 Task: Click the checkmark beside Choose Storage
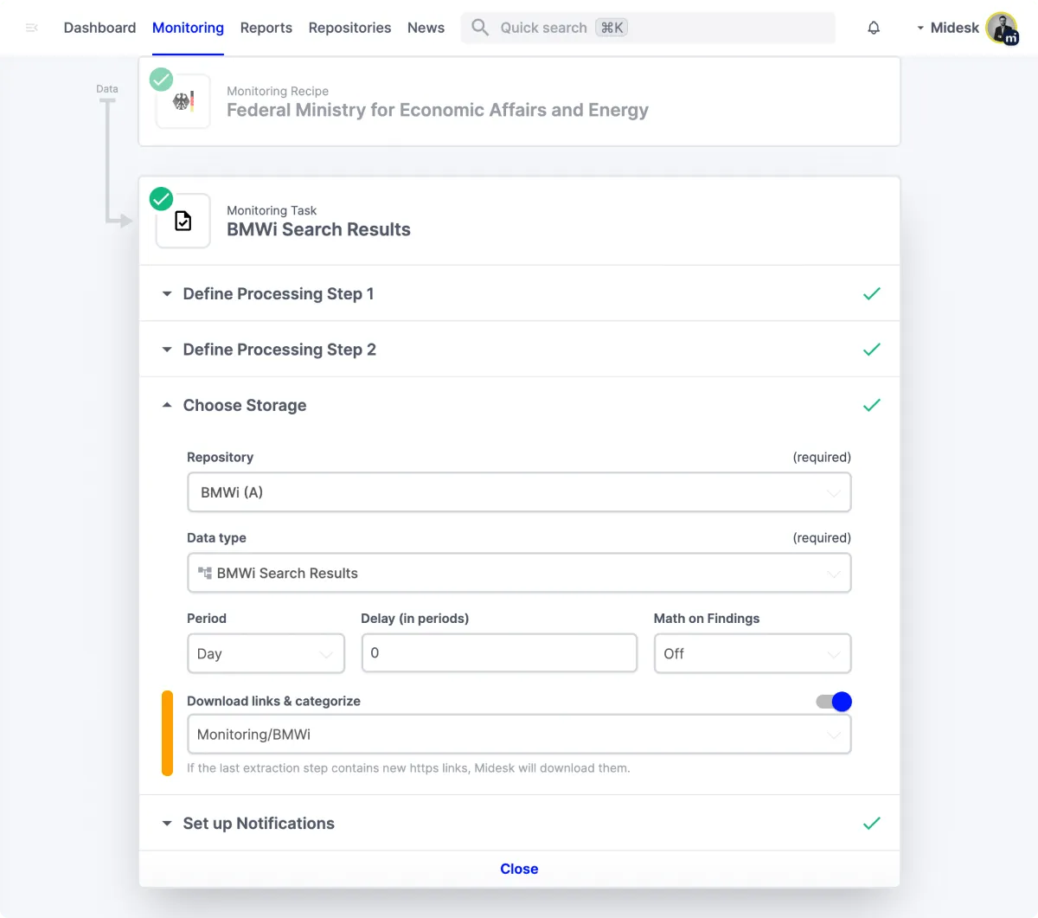[872, 405]
